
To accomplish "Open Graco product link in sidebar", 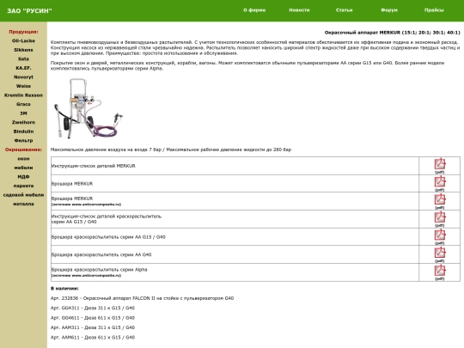I will [23, 104].
